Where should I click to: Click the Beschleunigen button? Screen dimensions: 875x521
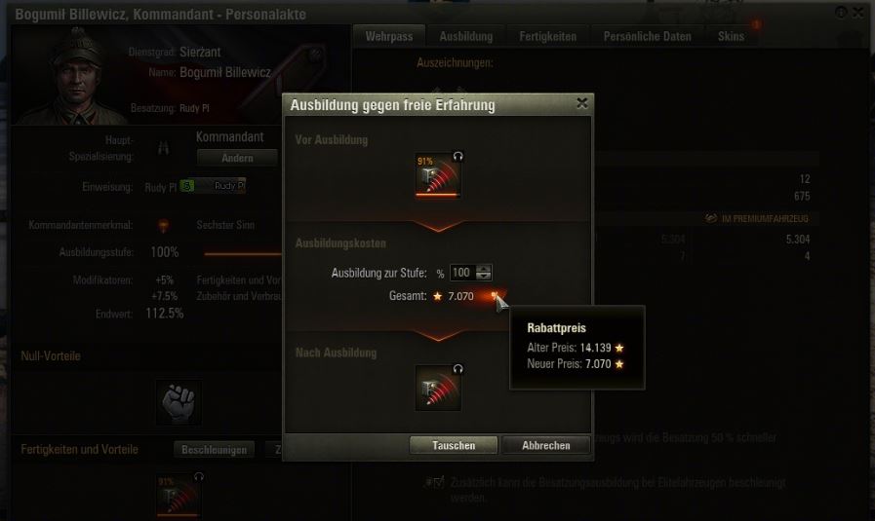tap(214, 450)
